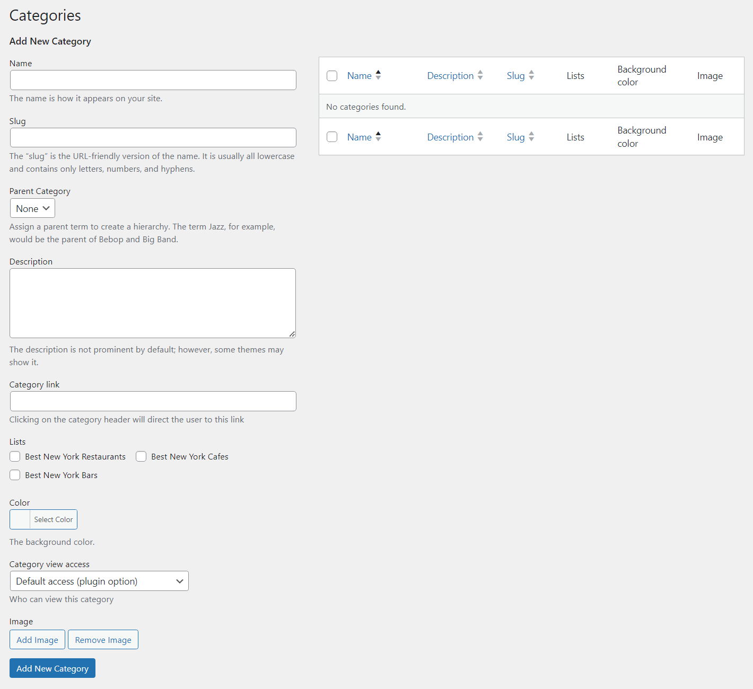Click the Description sort arrows icon in footer
This screenshot has width=753, height=689.
(x=480, y=137)
